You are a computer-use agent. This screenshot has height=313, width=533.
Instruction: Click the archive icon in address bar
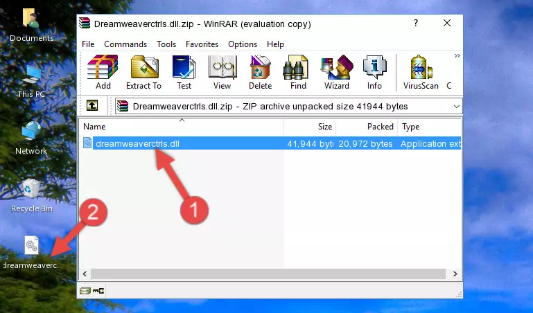click(x=123, y=106)
